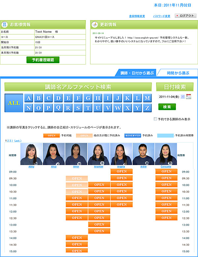Open Angela's teacher photo

tap(121, 154)
